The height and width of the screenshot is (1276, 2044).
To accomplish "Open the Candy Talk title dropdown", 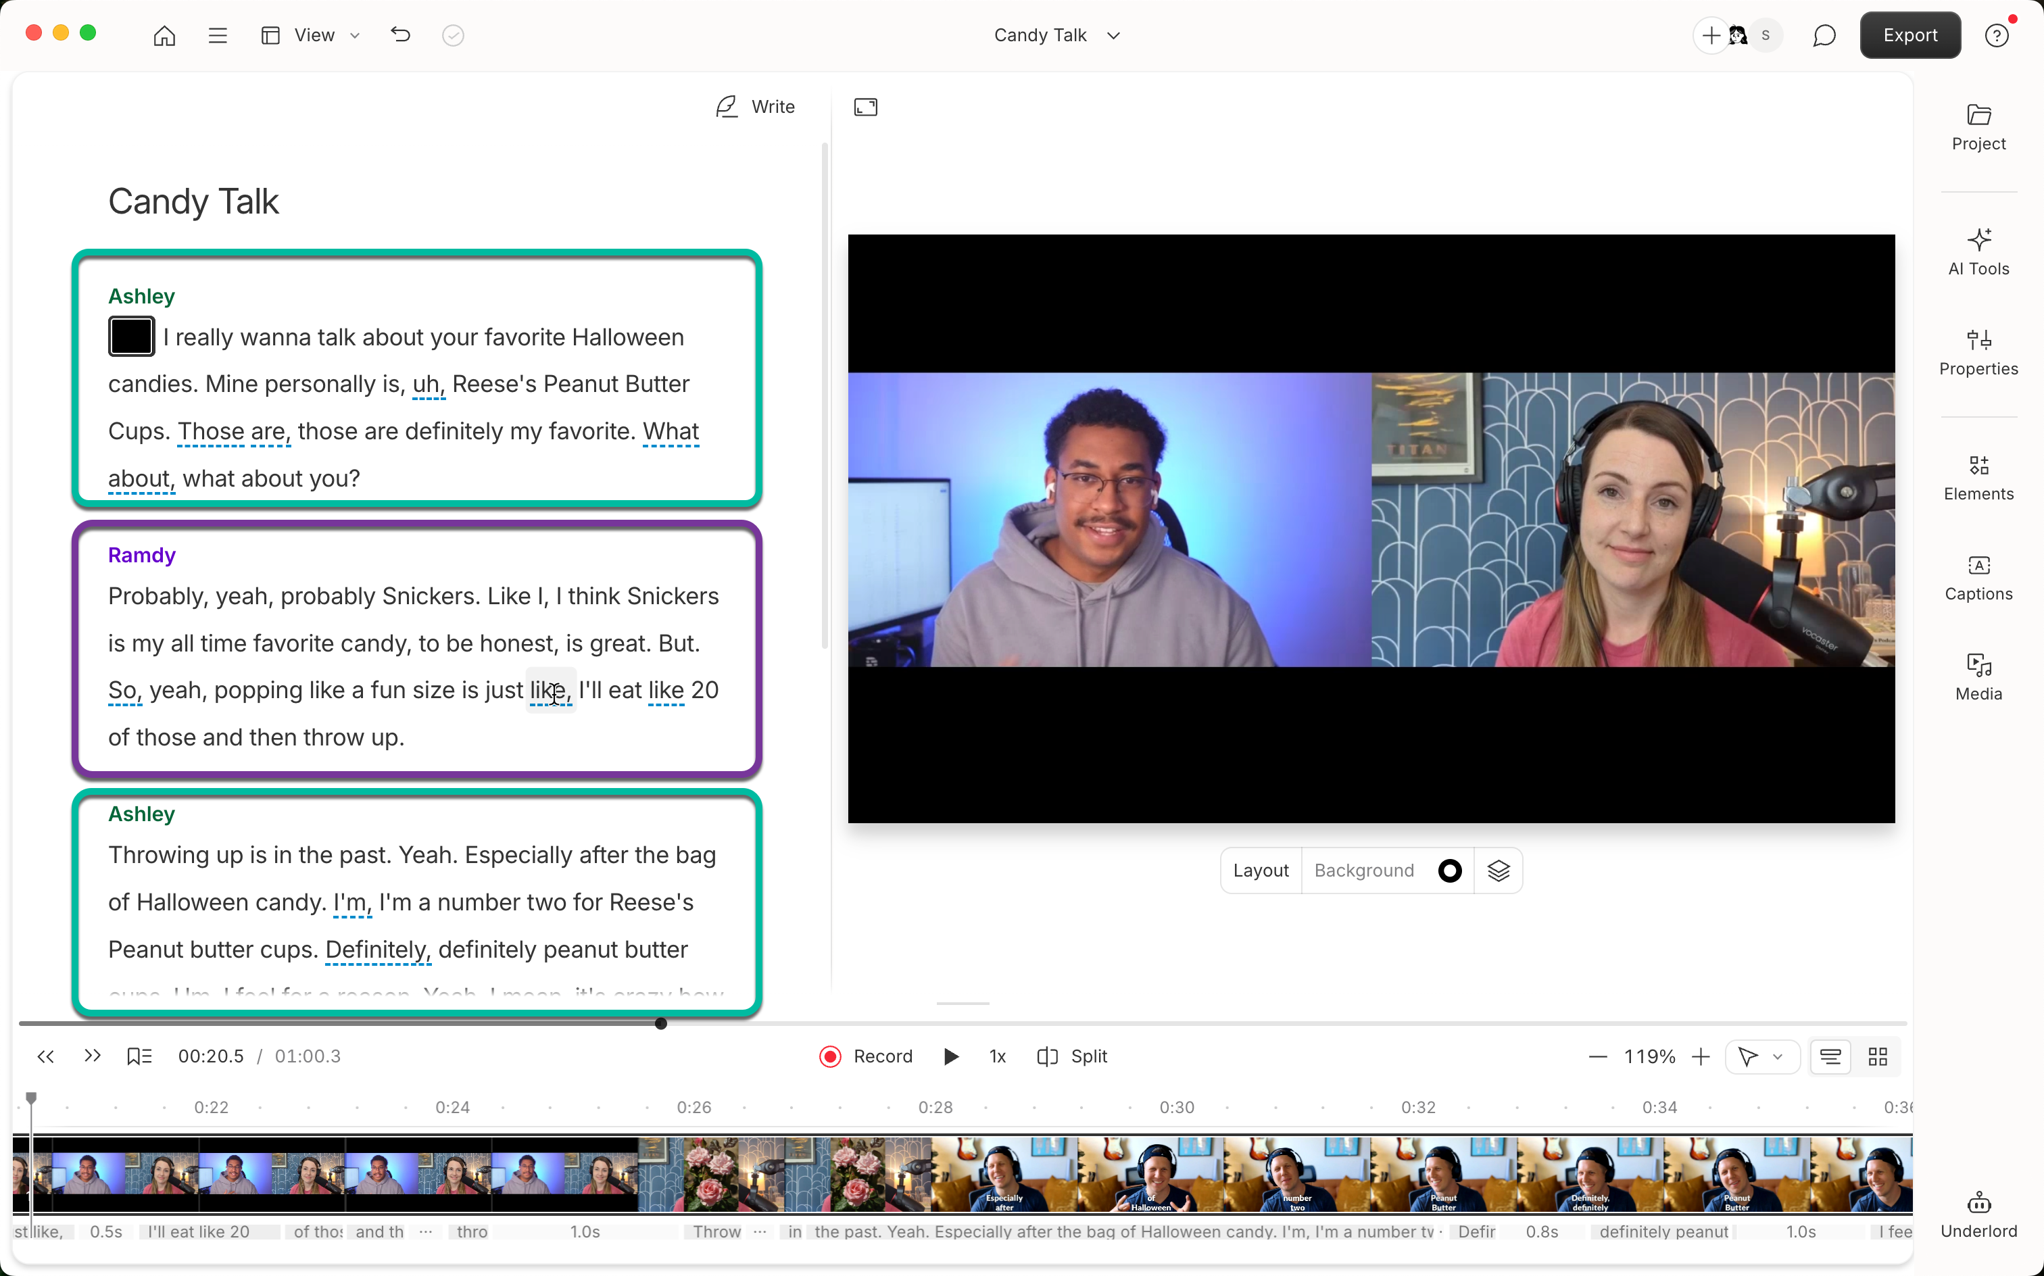I will click(x=1113, y=34).
